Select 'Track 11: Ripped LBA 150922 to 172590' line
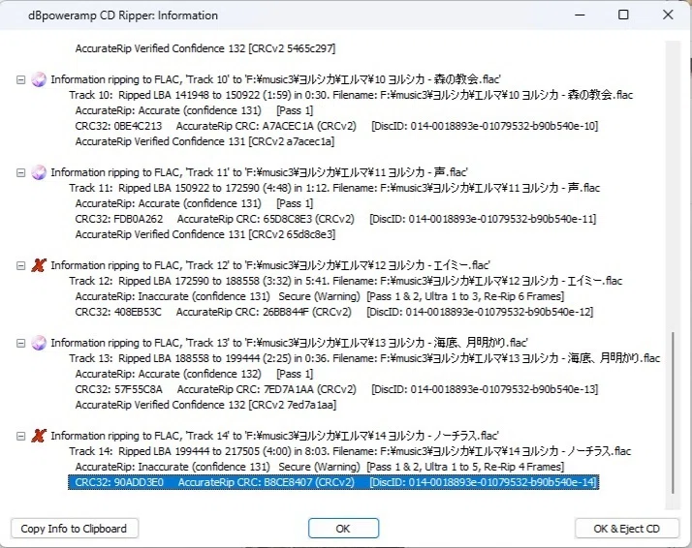This screenshot has height=548, width=692. 334,188
